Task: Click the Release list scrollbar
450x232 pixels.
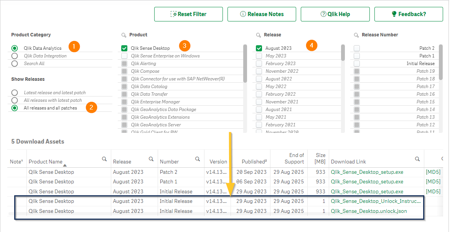Action: coord(343,53)
